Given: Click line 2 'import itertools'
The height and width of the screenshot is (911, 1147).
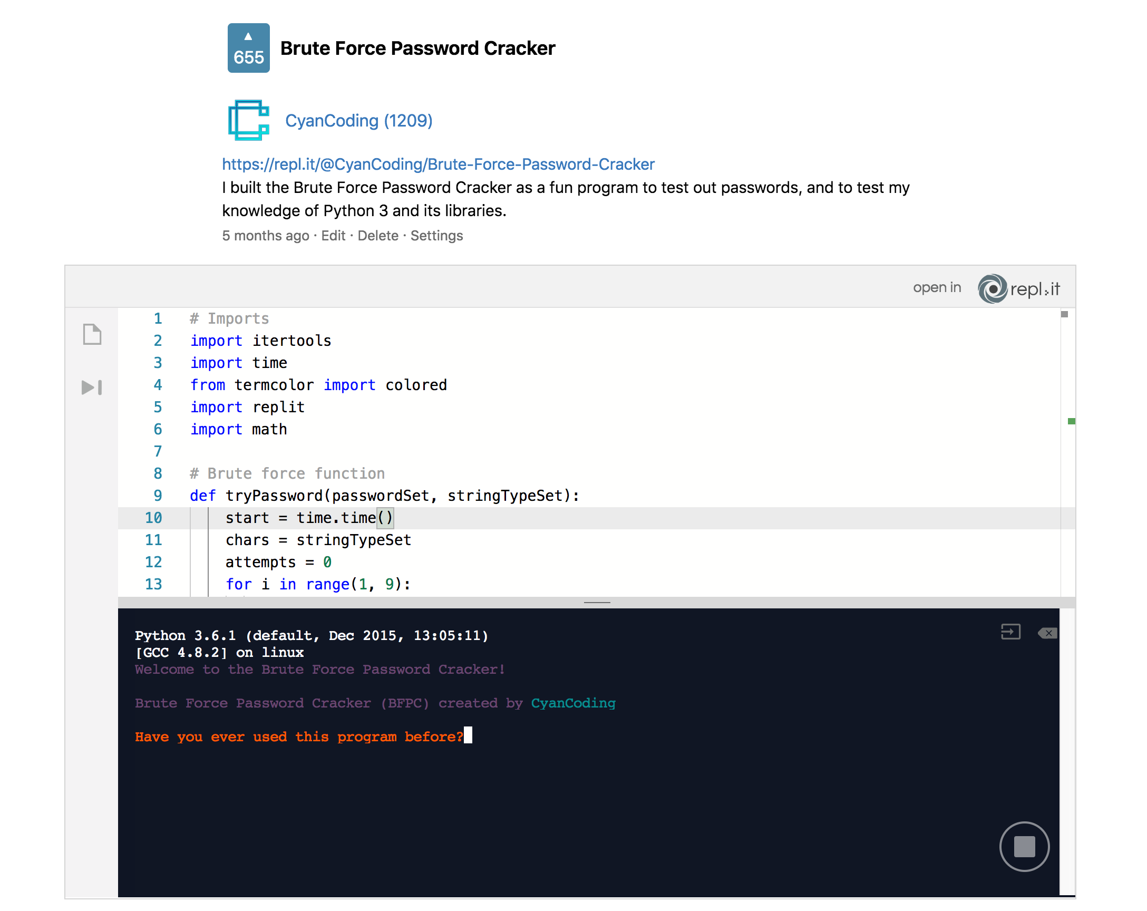Looking at the screenshot, I should click(x=261, y=341).
